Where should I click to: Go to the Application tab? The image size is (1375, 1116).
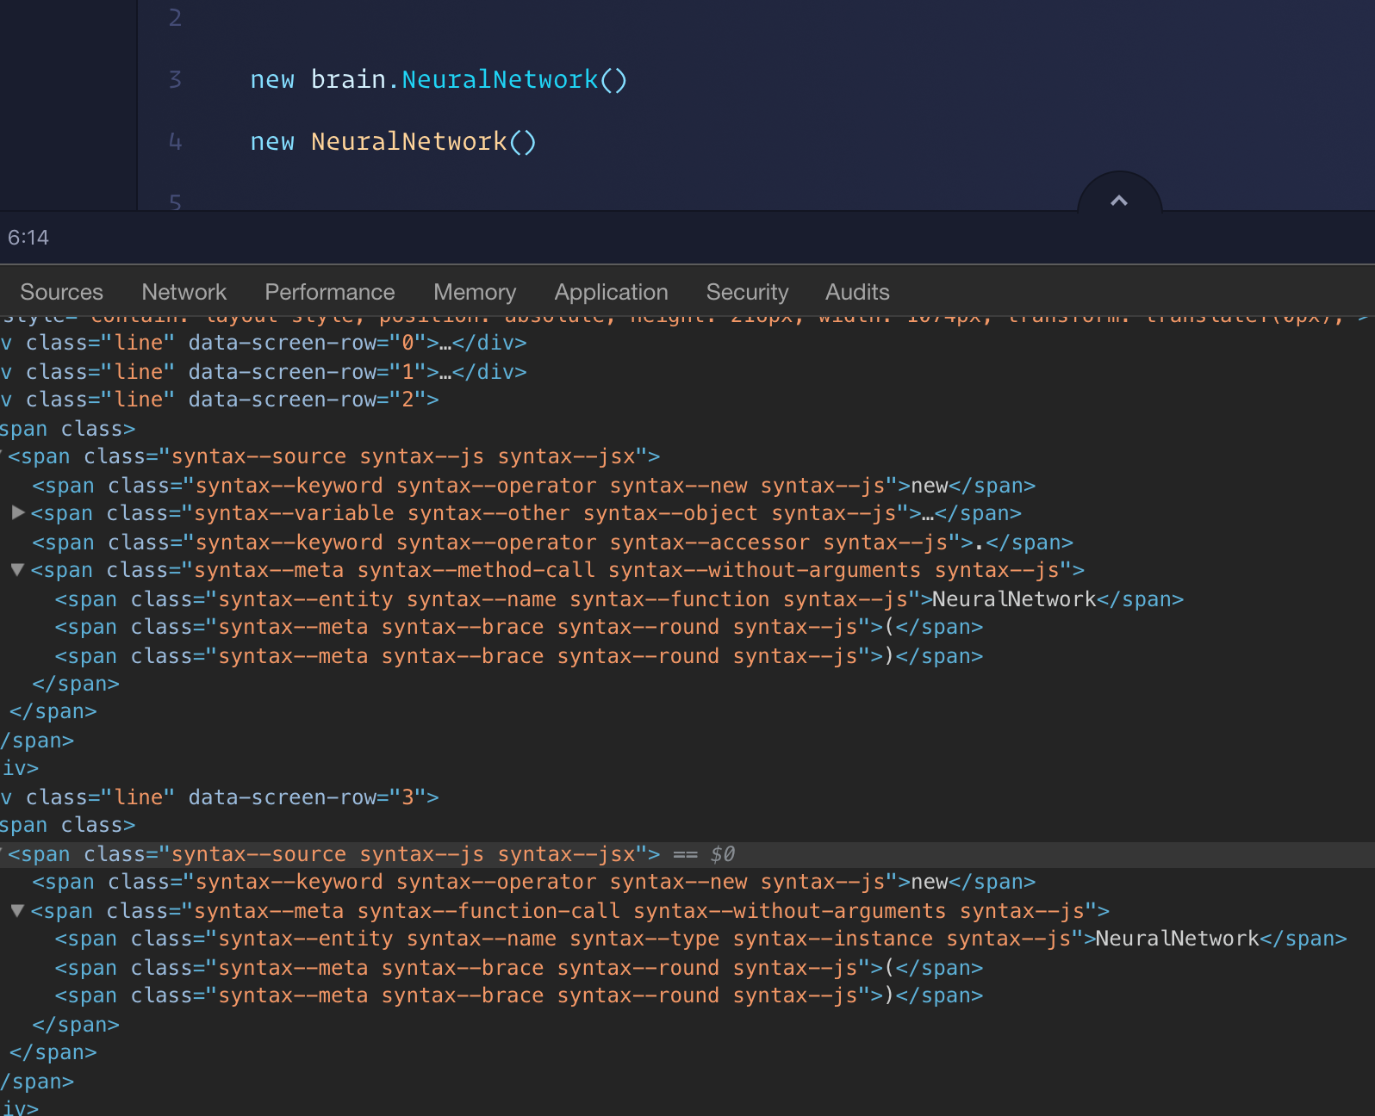[611, 292]
